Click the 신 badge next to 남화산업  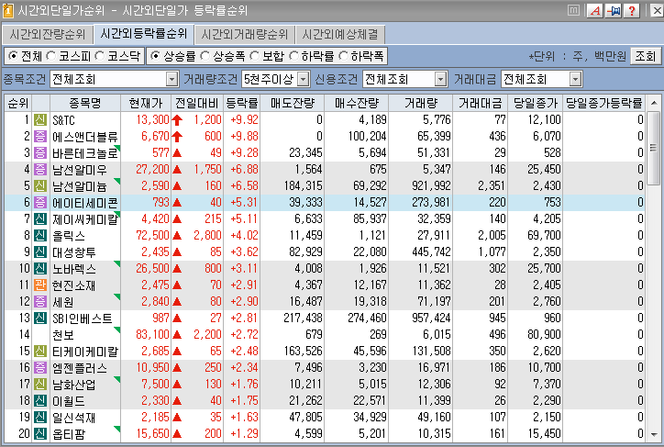40,385
